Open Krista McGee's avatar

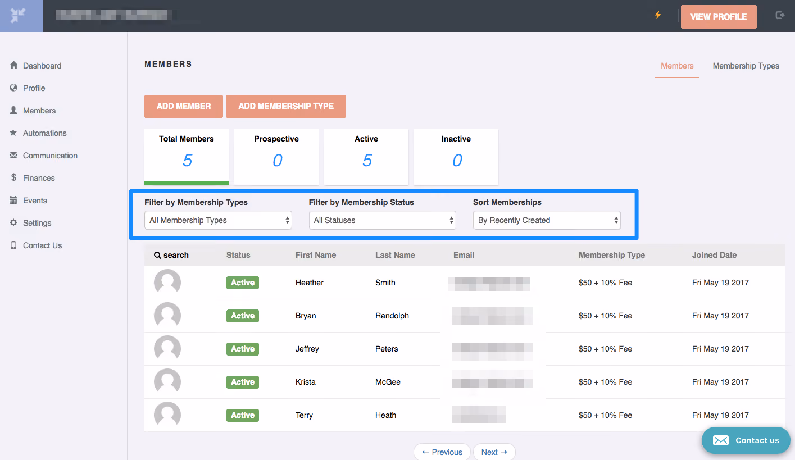[167, 382]
